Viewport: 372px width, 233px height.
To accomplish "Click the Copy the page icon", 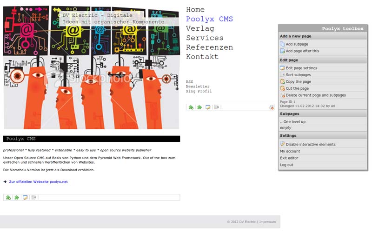I will click(282, 81).
